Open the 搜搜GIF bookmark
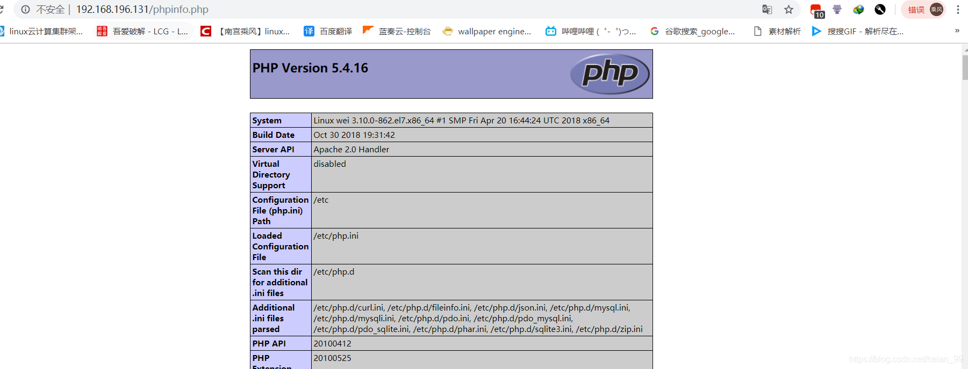 (858, 31)
